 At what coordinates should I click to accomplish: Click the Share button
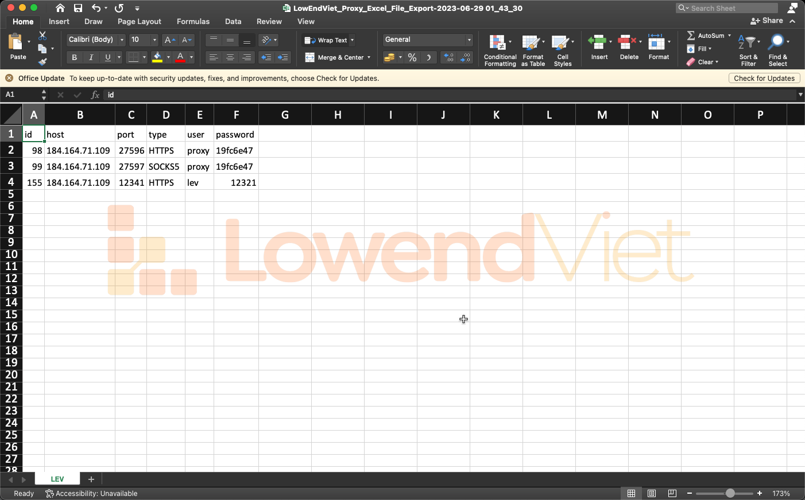click(767, 21)
